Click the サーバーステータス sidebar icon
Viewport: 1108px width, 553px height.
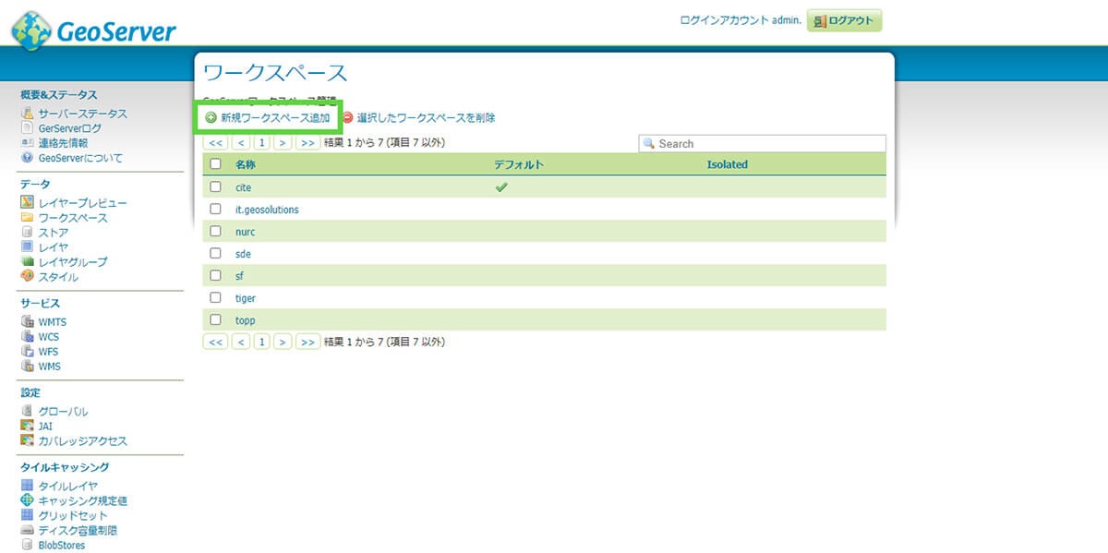click(x=27, y=114)
